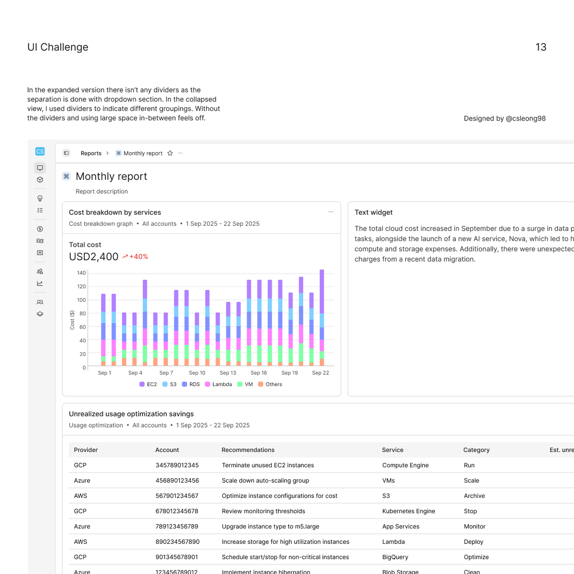This screenshot has height=574, width=574.
Task: Toggle the S3 legend swatch
Action: [165, 384]
